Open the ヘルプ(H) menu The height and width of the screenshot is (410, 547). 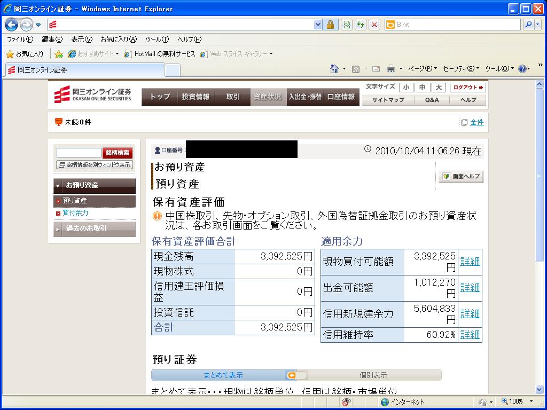(x=190, y=40)
